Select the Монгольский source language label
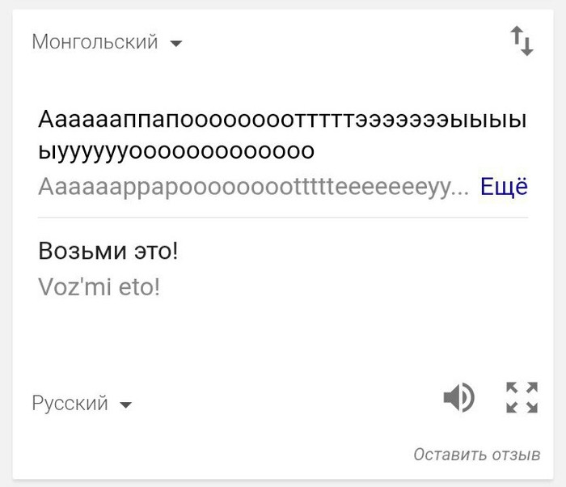This screenshot has height=487, width=566. pos(95,42)
